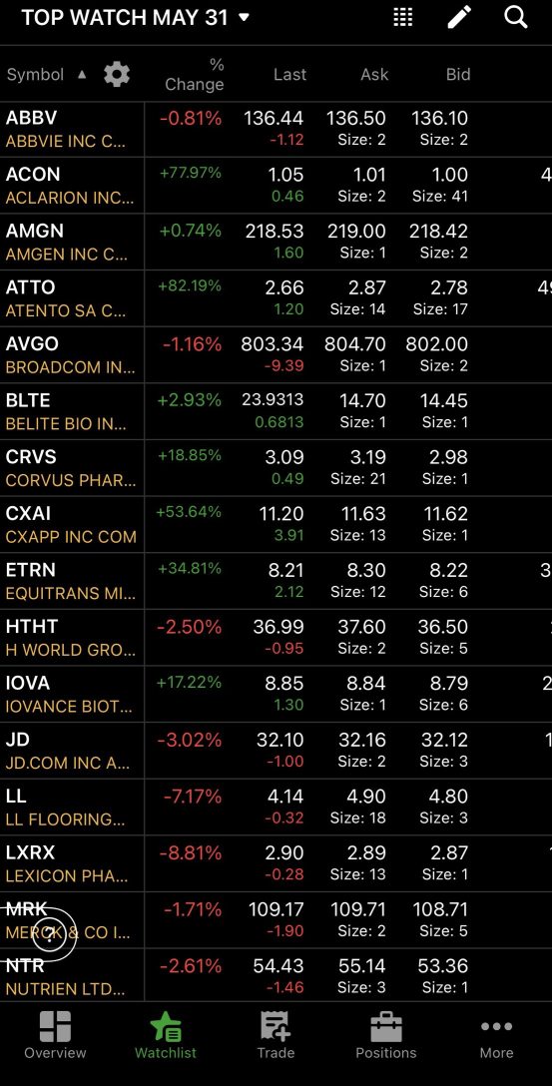Expand the TOP WATCH MAY 31 dropdown
Image resolution: width=552 pixels, height=1086 pixels.
[x=135, y=18]
